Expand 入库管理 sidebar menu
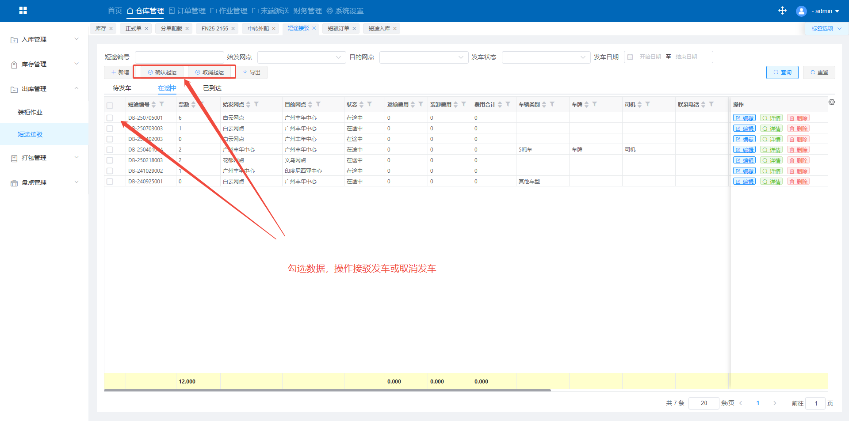Viewport: 849px width, 421px height. (x=44, y=39)
